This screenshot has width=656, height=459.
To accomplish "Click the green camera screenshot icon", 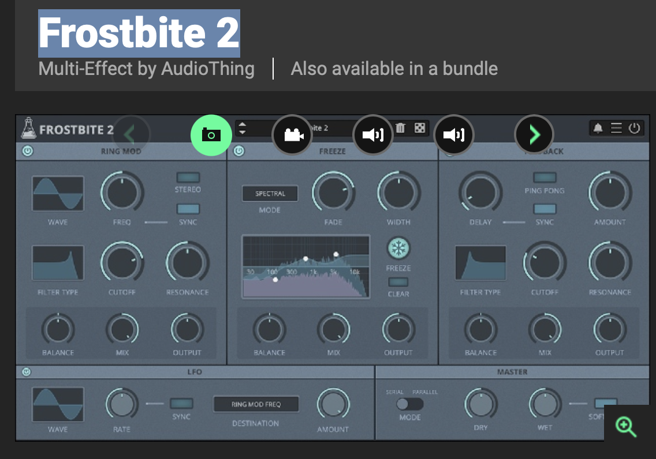I will coord(211,136).
